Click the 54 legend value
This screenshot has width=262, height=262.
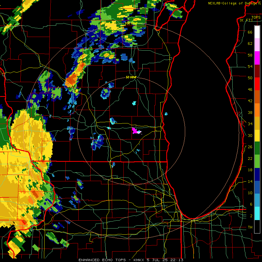click(250, 66)
